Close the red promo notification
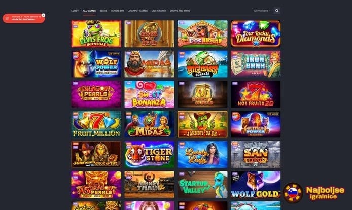The width and height of the screenshot is (352, 210). click(x=43, y=15)
